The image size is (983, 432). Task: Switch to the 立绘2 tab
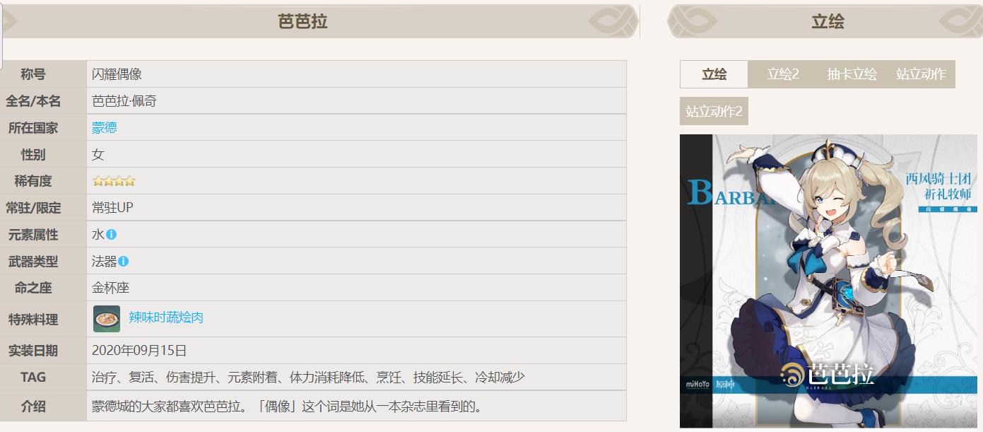782,74
